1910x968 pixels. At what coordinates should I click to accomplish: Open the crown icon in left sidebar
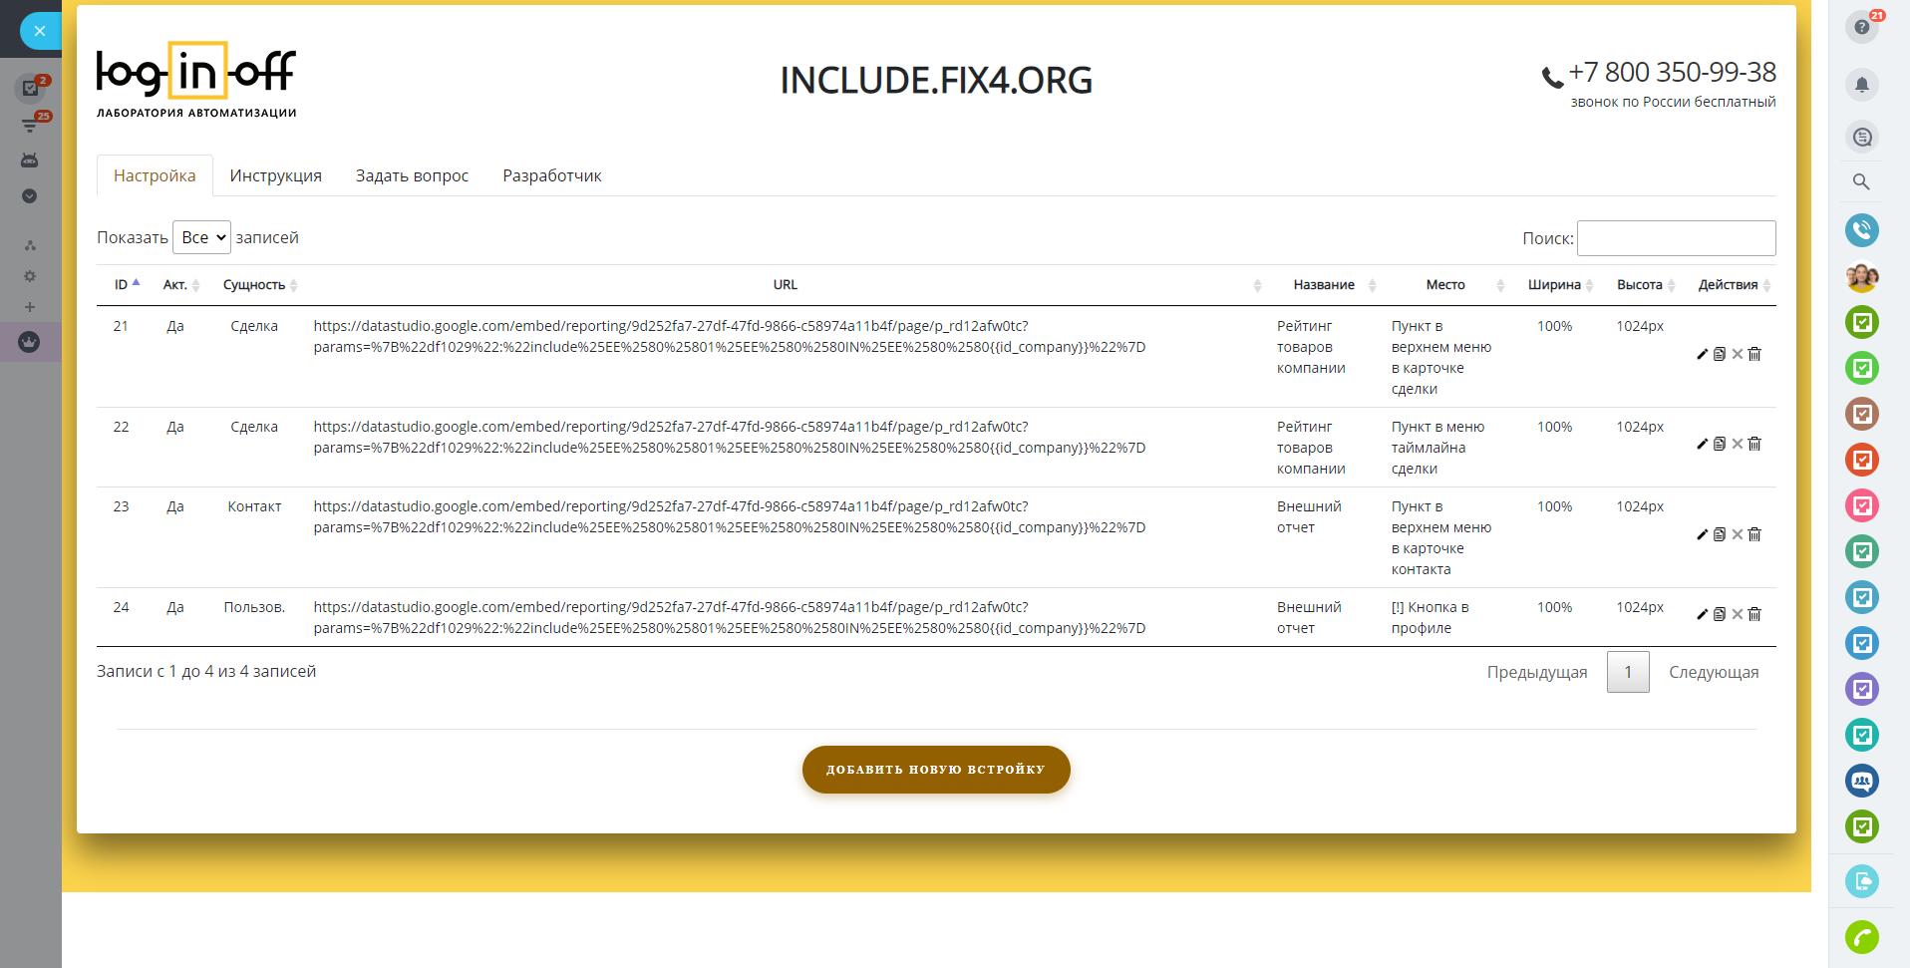tap(30, 342)
